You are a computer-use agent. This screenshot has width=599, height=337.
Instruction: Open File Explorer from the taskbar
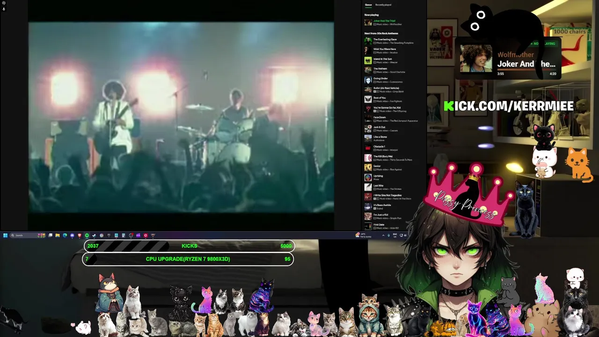(58, 235)
